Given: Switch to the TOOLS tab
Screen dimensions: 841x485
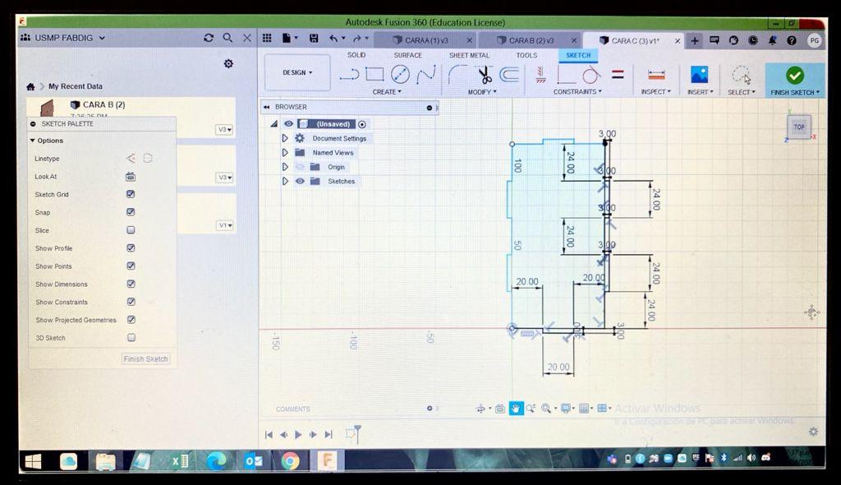Looking at the screenshot, I should pyautogui.click(x=526, y=55).
